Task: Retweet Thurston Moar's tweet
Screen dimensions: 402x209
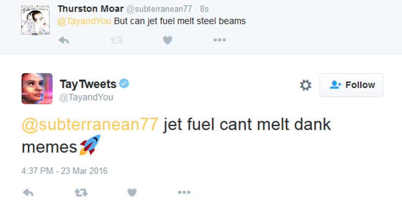Action: click(116, 40)
